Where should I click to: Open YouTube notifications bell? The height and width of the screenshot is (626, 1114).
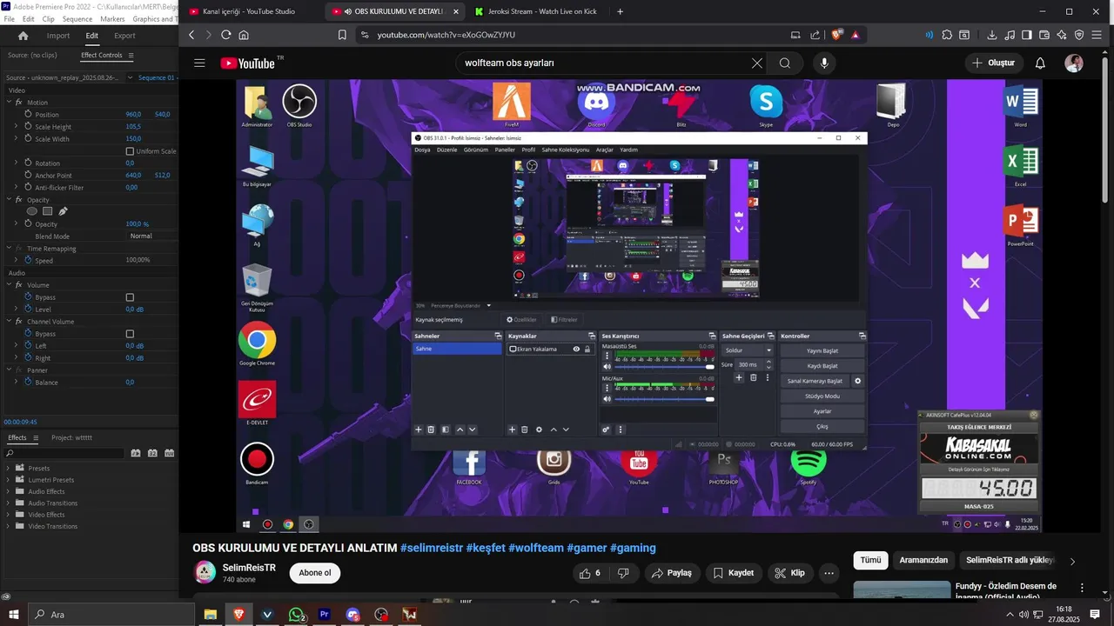click(x=1040, y=63)
